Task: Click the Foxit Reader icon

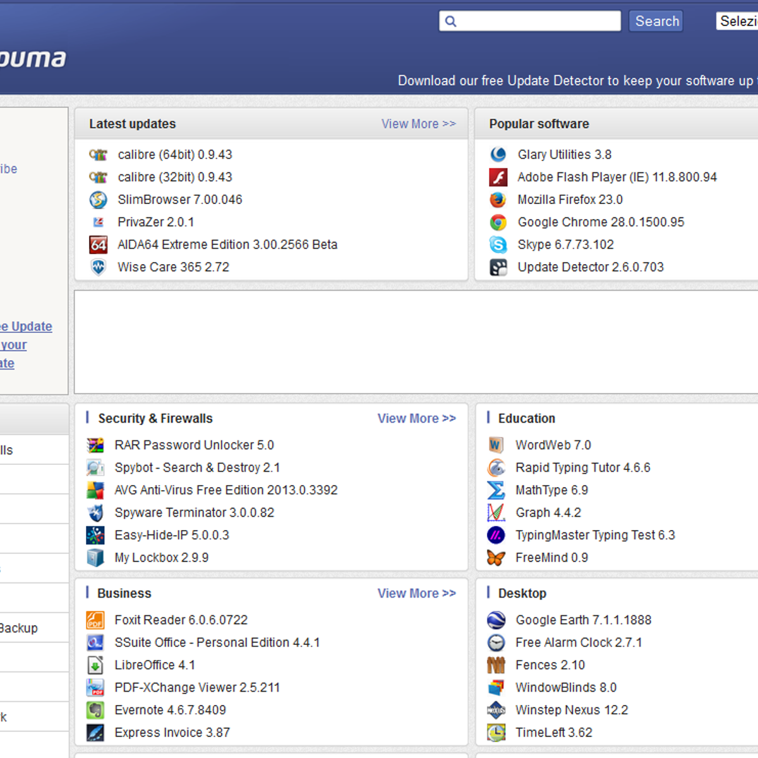Action: 95,620
